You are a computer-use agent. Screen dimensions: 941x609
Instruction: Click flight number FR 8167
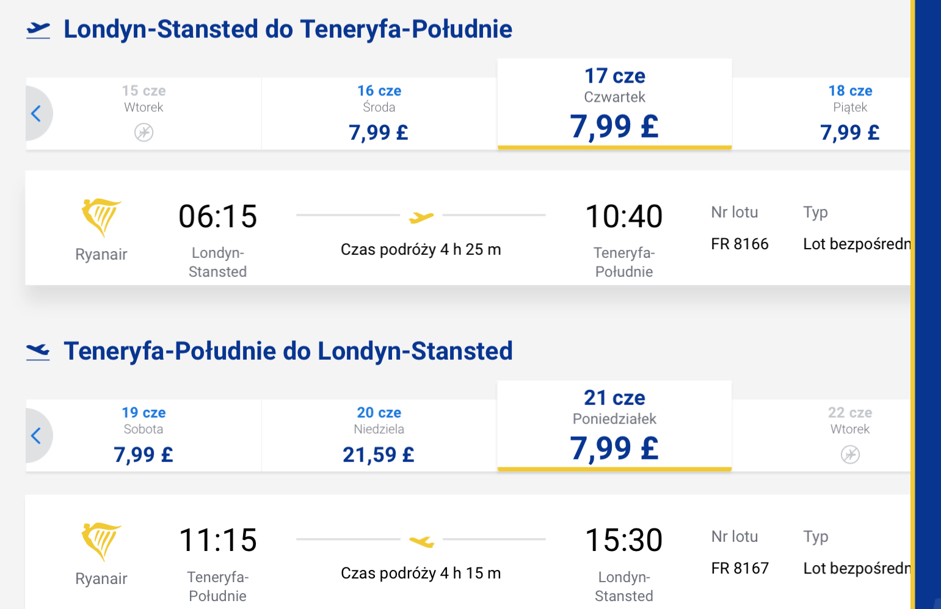click(739, 569)
